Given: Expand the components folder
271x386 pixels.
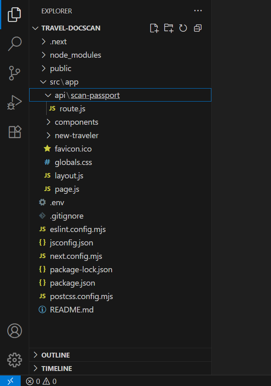Looking at the screenshot, I should (120, 122).
